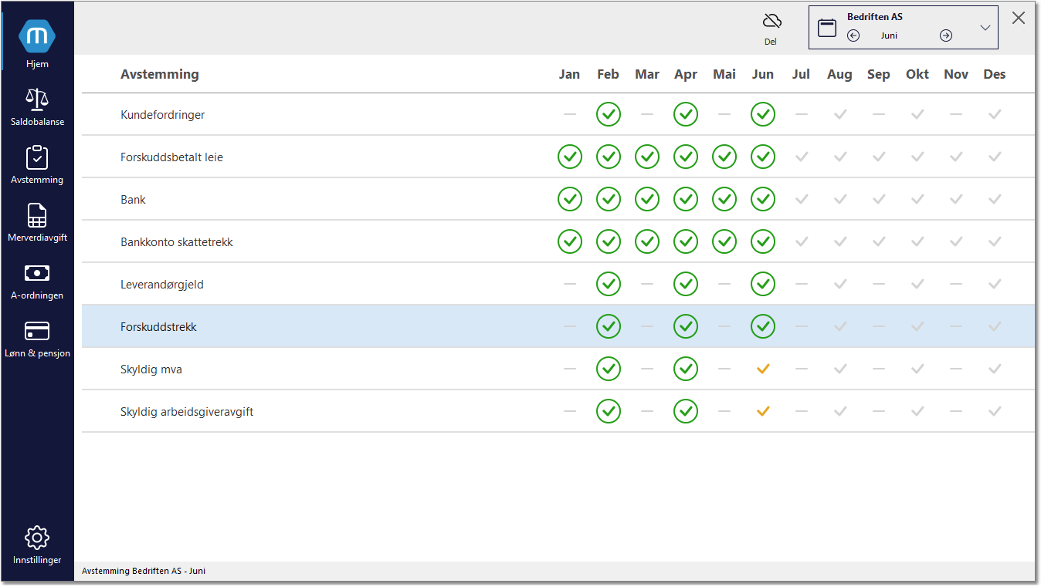The image size is (1041, 587).
Task: Open Bank June green checkmark
Action: tap(763, 199)
